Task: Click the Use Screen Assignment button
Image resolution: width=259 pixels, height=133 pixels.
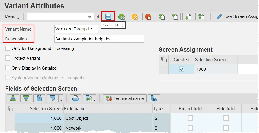Action: [x=236, y=17]
